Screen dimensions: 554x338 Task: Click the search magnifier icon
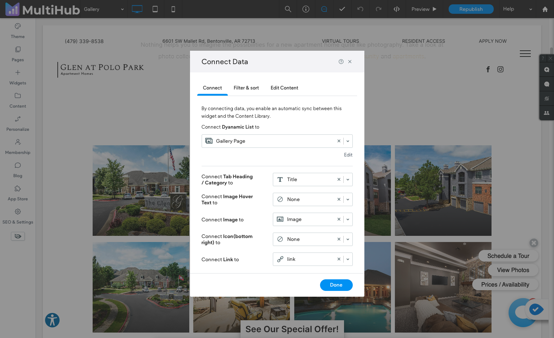(288, 9)
